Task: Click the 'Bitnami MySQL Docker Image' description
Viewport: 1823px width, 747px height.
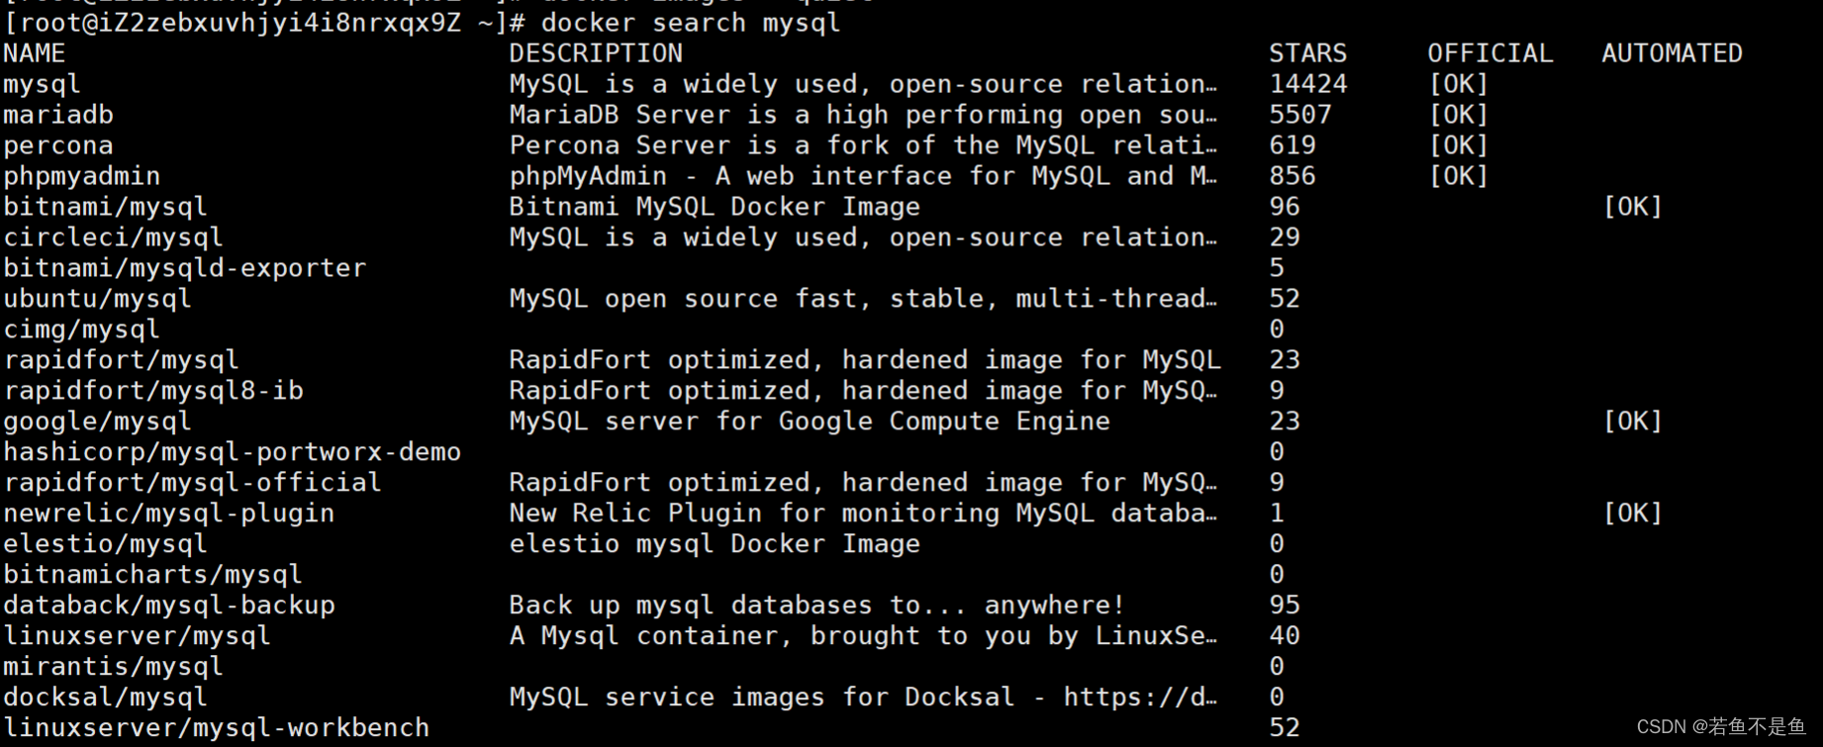Action: click(715, 207)
